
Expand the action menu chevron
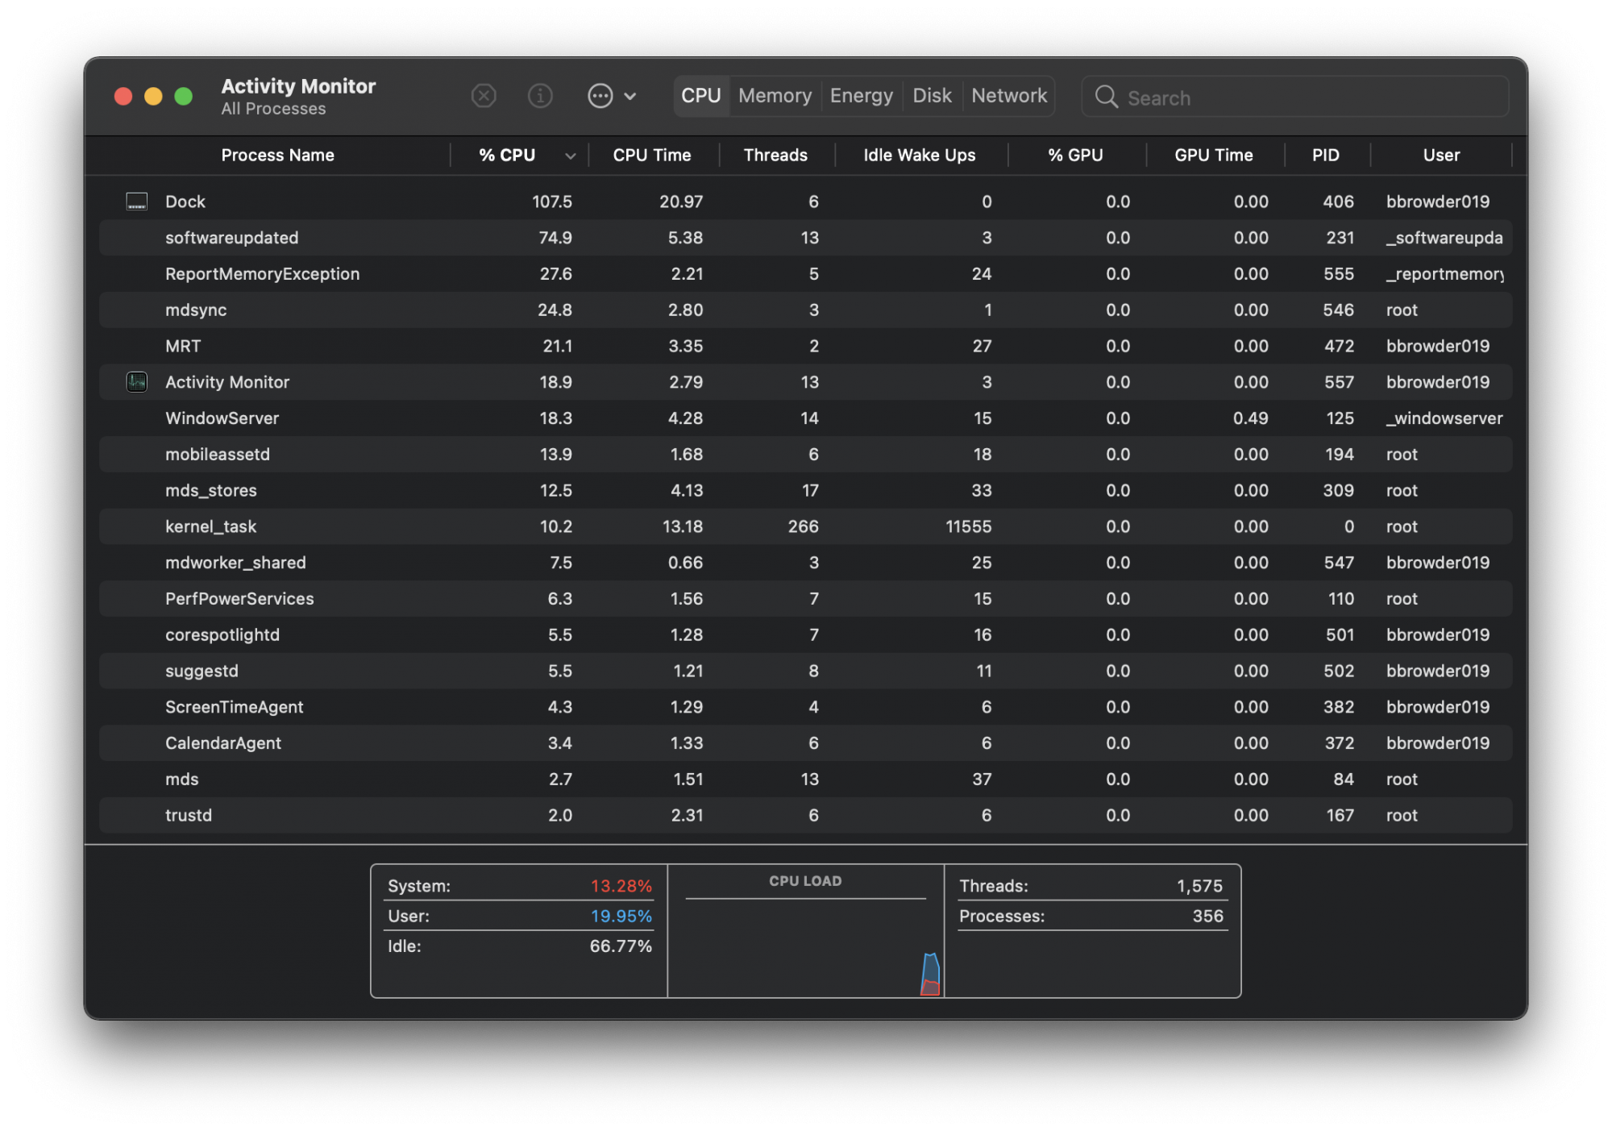coord(630,97)
